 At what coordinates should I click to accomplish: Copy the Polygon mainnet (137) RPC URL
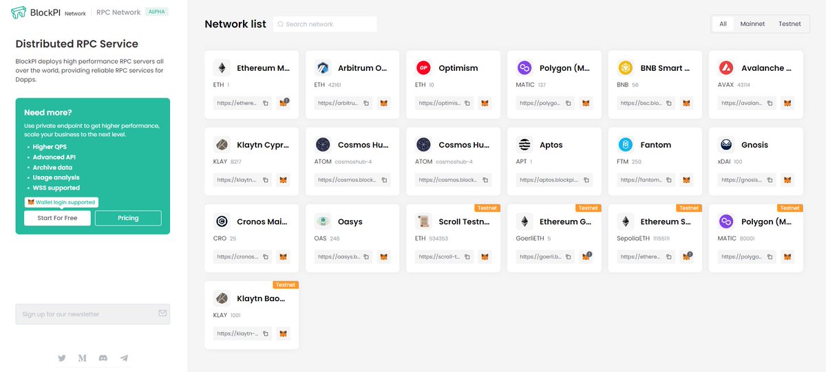tap(568, 103)
